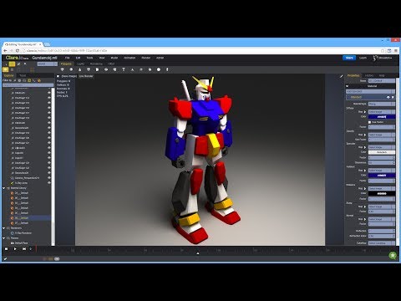Expand the Bump Map arrow
Screen dimensions: 401x301
[365, 207]
